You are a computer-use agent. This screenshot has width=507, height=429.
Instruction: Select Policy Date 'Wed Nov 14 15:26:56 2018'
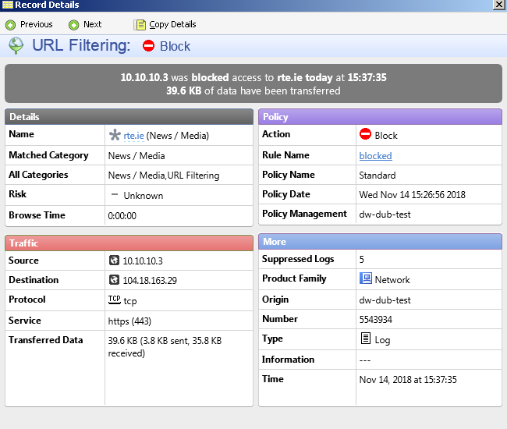413,195
